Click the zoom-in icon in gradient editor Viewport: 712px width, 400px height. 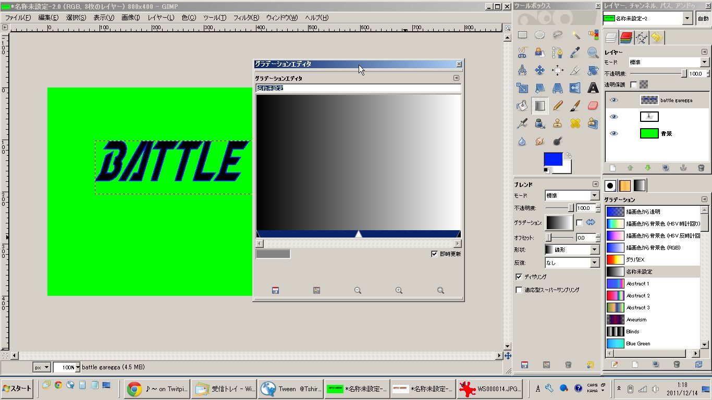click(x=399, y=291)
